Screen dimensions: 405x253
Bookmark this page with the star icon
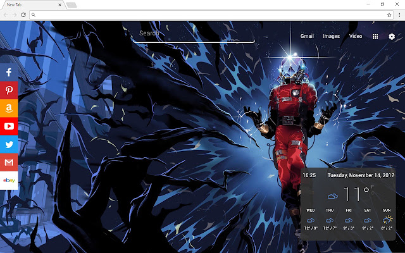(389, 15)
